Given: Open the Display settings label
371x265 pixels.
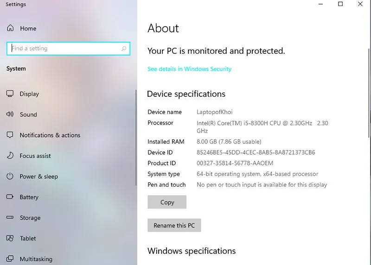Looking at the screenshot, I should (29, 94).
